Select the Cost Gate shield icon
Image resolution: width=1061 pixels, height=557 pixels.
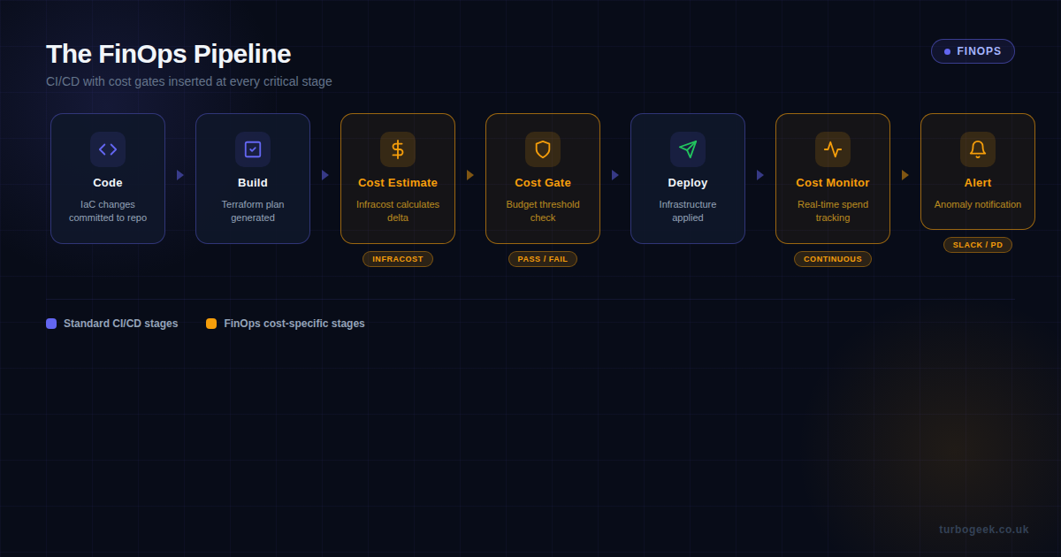point(543,149)
